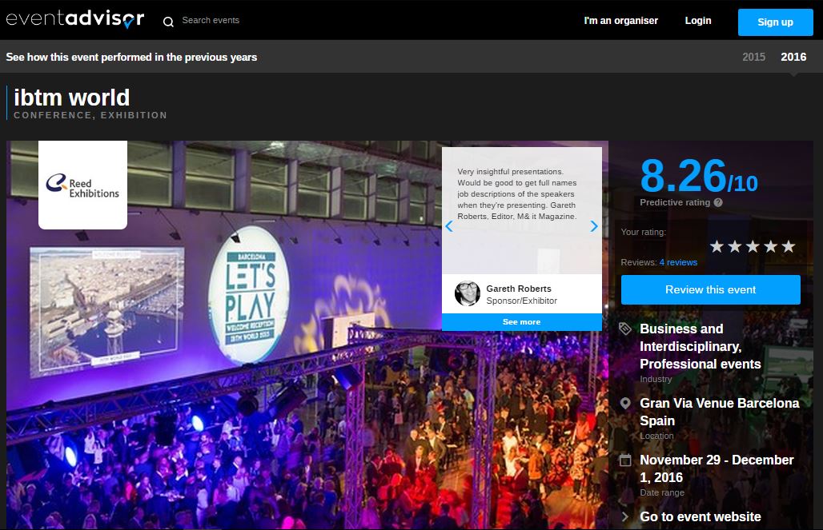Open Predictive rating help question icon
Viewport: 823px width, 530px height.
(x=718, y=202)
